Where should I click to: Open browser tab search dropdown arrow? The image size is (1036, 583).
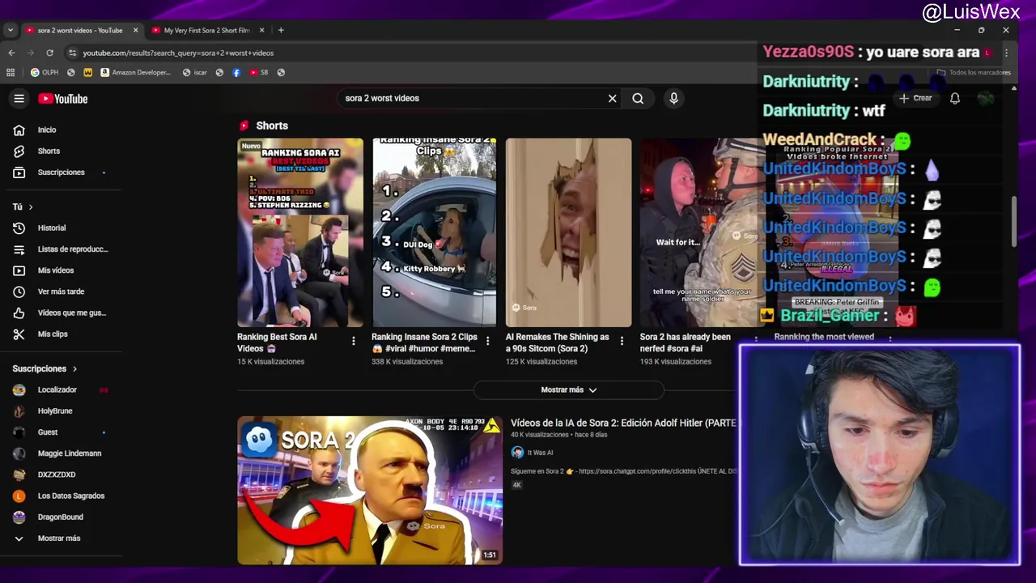click(11, 30)
